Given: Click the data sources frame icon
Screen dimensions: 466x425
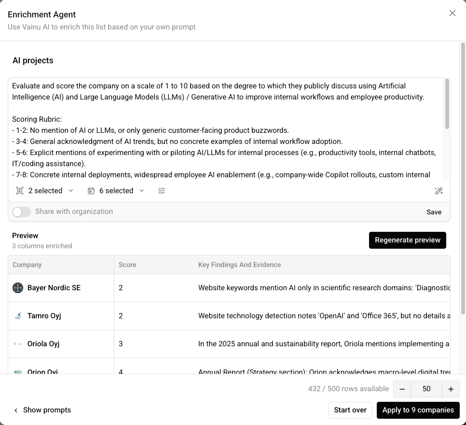Looking at the screenshot, I should 20,191.
